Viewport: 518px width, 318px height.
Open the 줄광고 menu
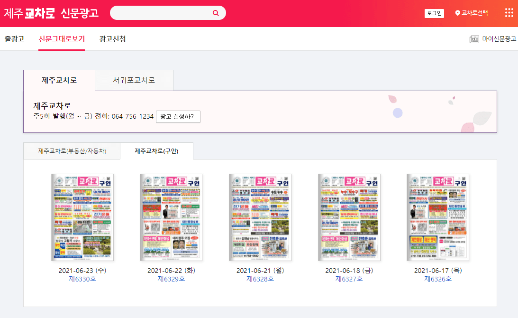click(15, 40)
